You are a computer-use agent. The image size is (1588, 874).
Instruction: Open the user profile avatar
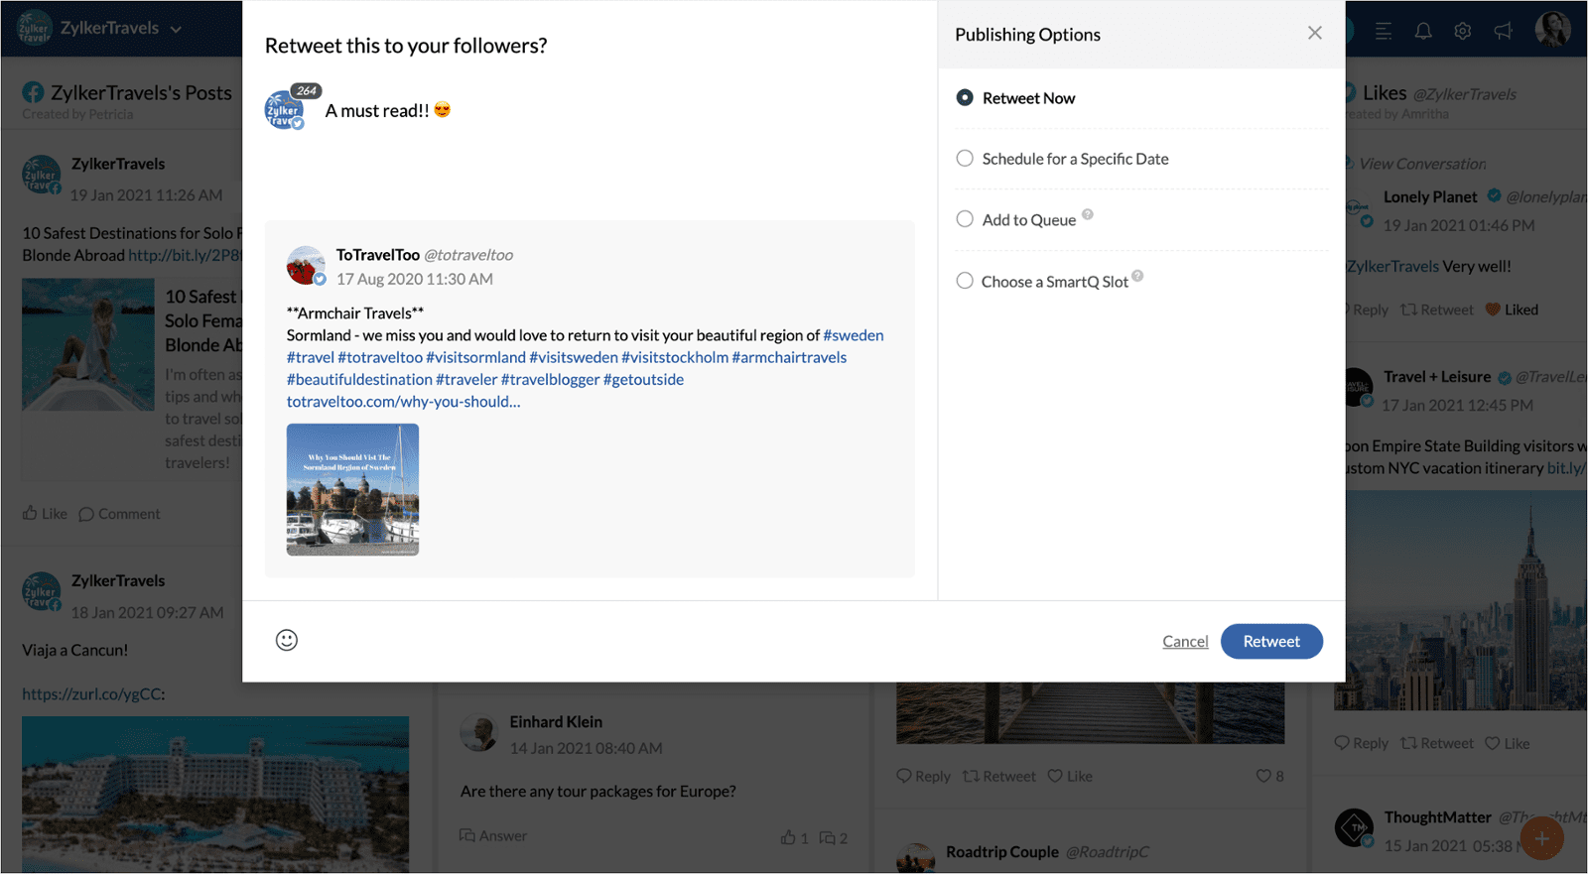(x=1552, y=29)
